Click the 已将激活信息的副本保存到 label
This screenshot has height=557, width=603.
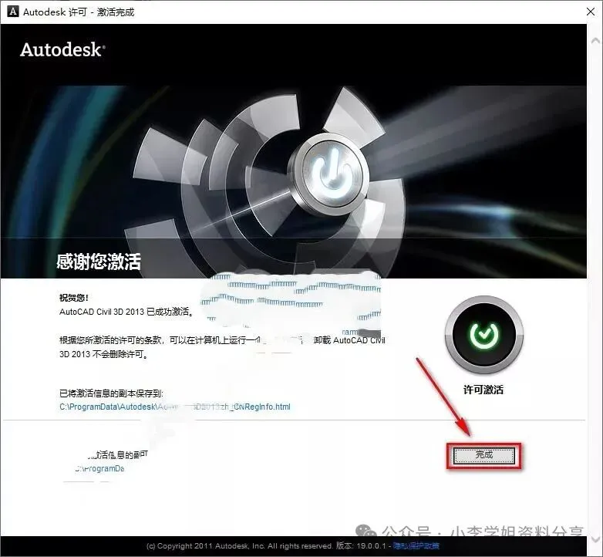pos(111,393)
